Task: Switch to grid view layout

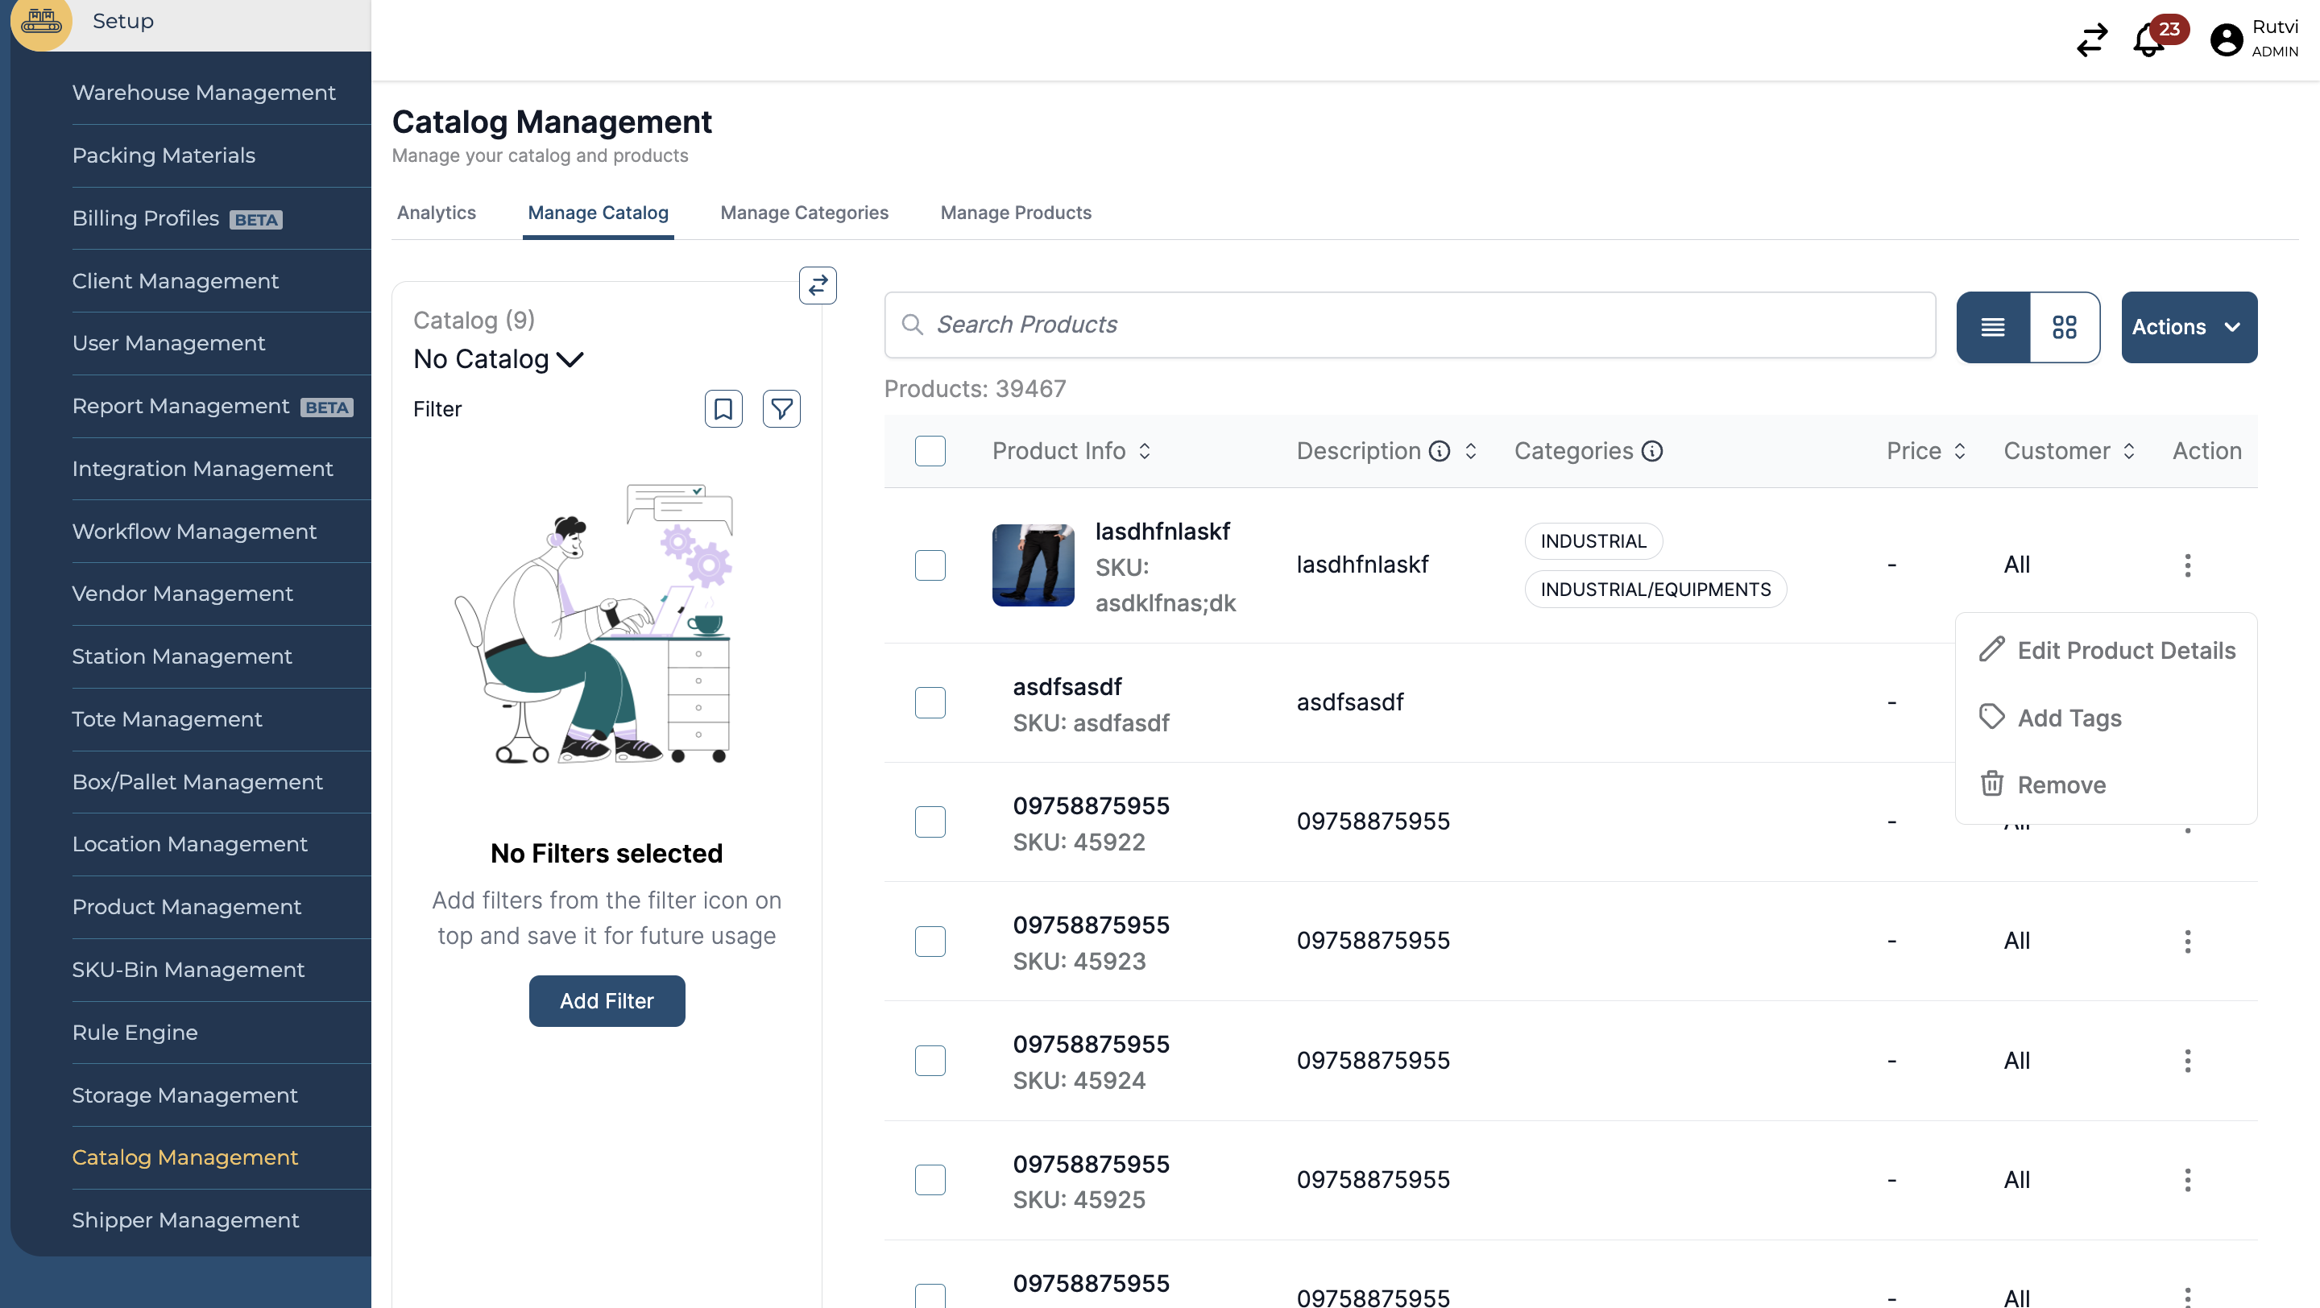Action: coord(2064,327)
